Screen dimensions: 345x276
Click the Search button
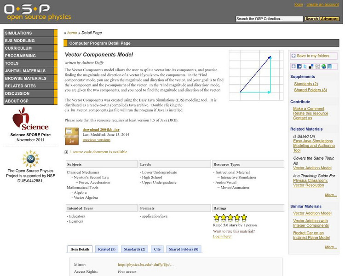coord(311,19)
